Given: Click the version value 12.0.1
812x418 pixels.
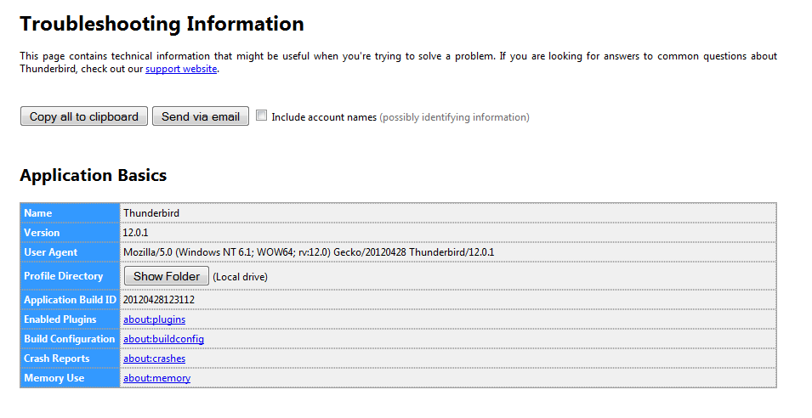Looking at the screenshot, I should 136,233.
